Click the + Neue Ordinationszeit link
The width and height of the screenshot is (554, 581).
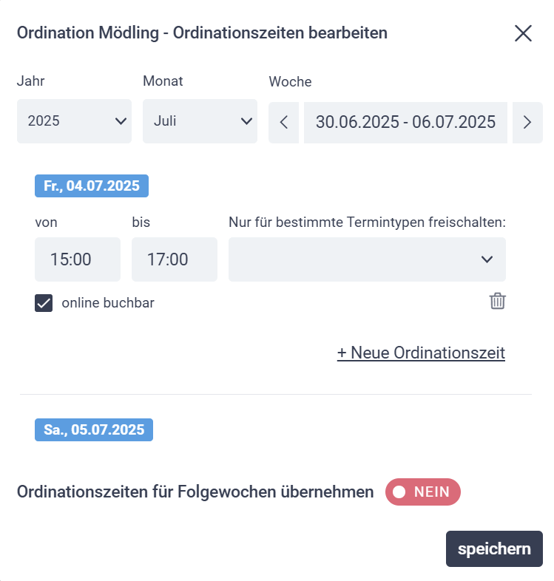(x=421, y=353)
